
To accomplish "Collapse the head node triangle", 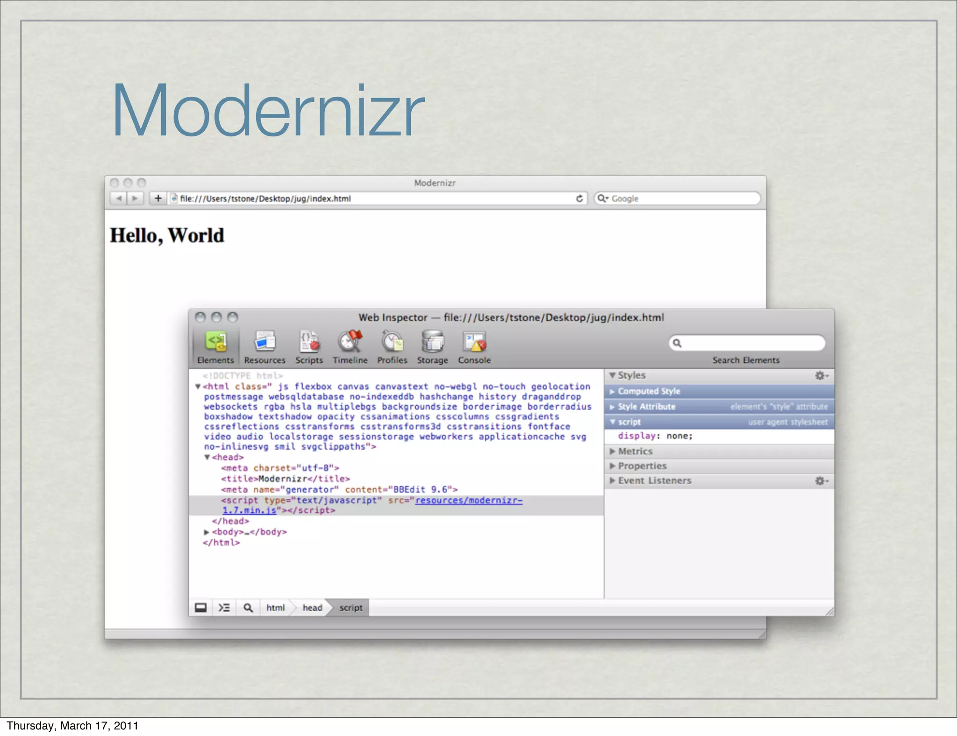I will click(207, 457).
